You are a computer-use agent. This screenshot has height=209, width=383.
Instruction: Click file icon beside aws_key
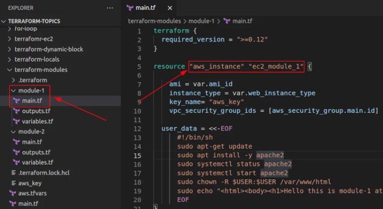14,183
